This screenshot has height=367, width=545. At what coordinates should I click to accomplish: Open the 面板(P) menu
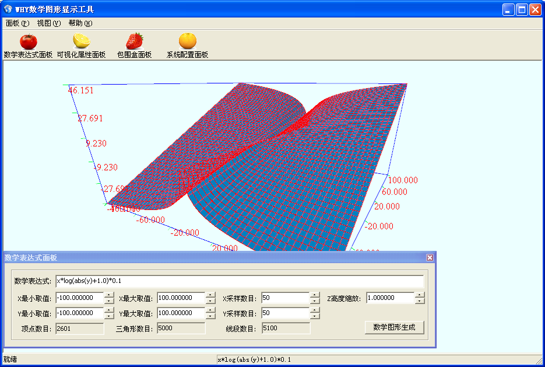click(17, 23)
